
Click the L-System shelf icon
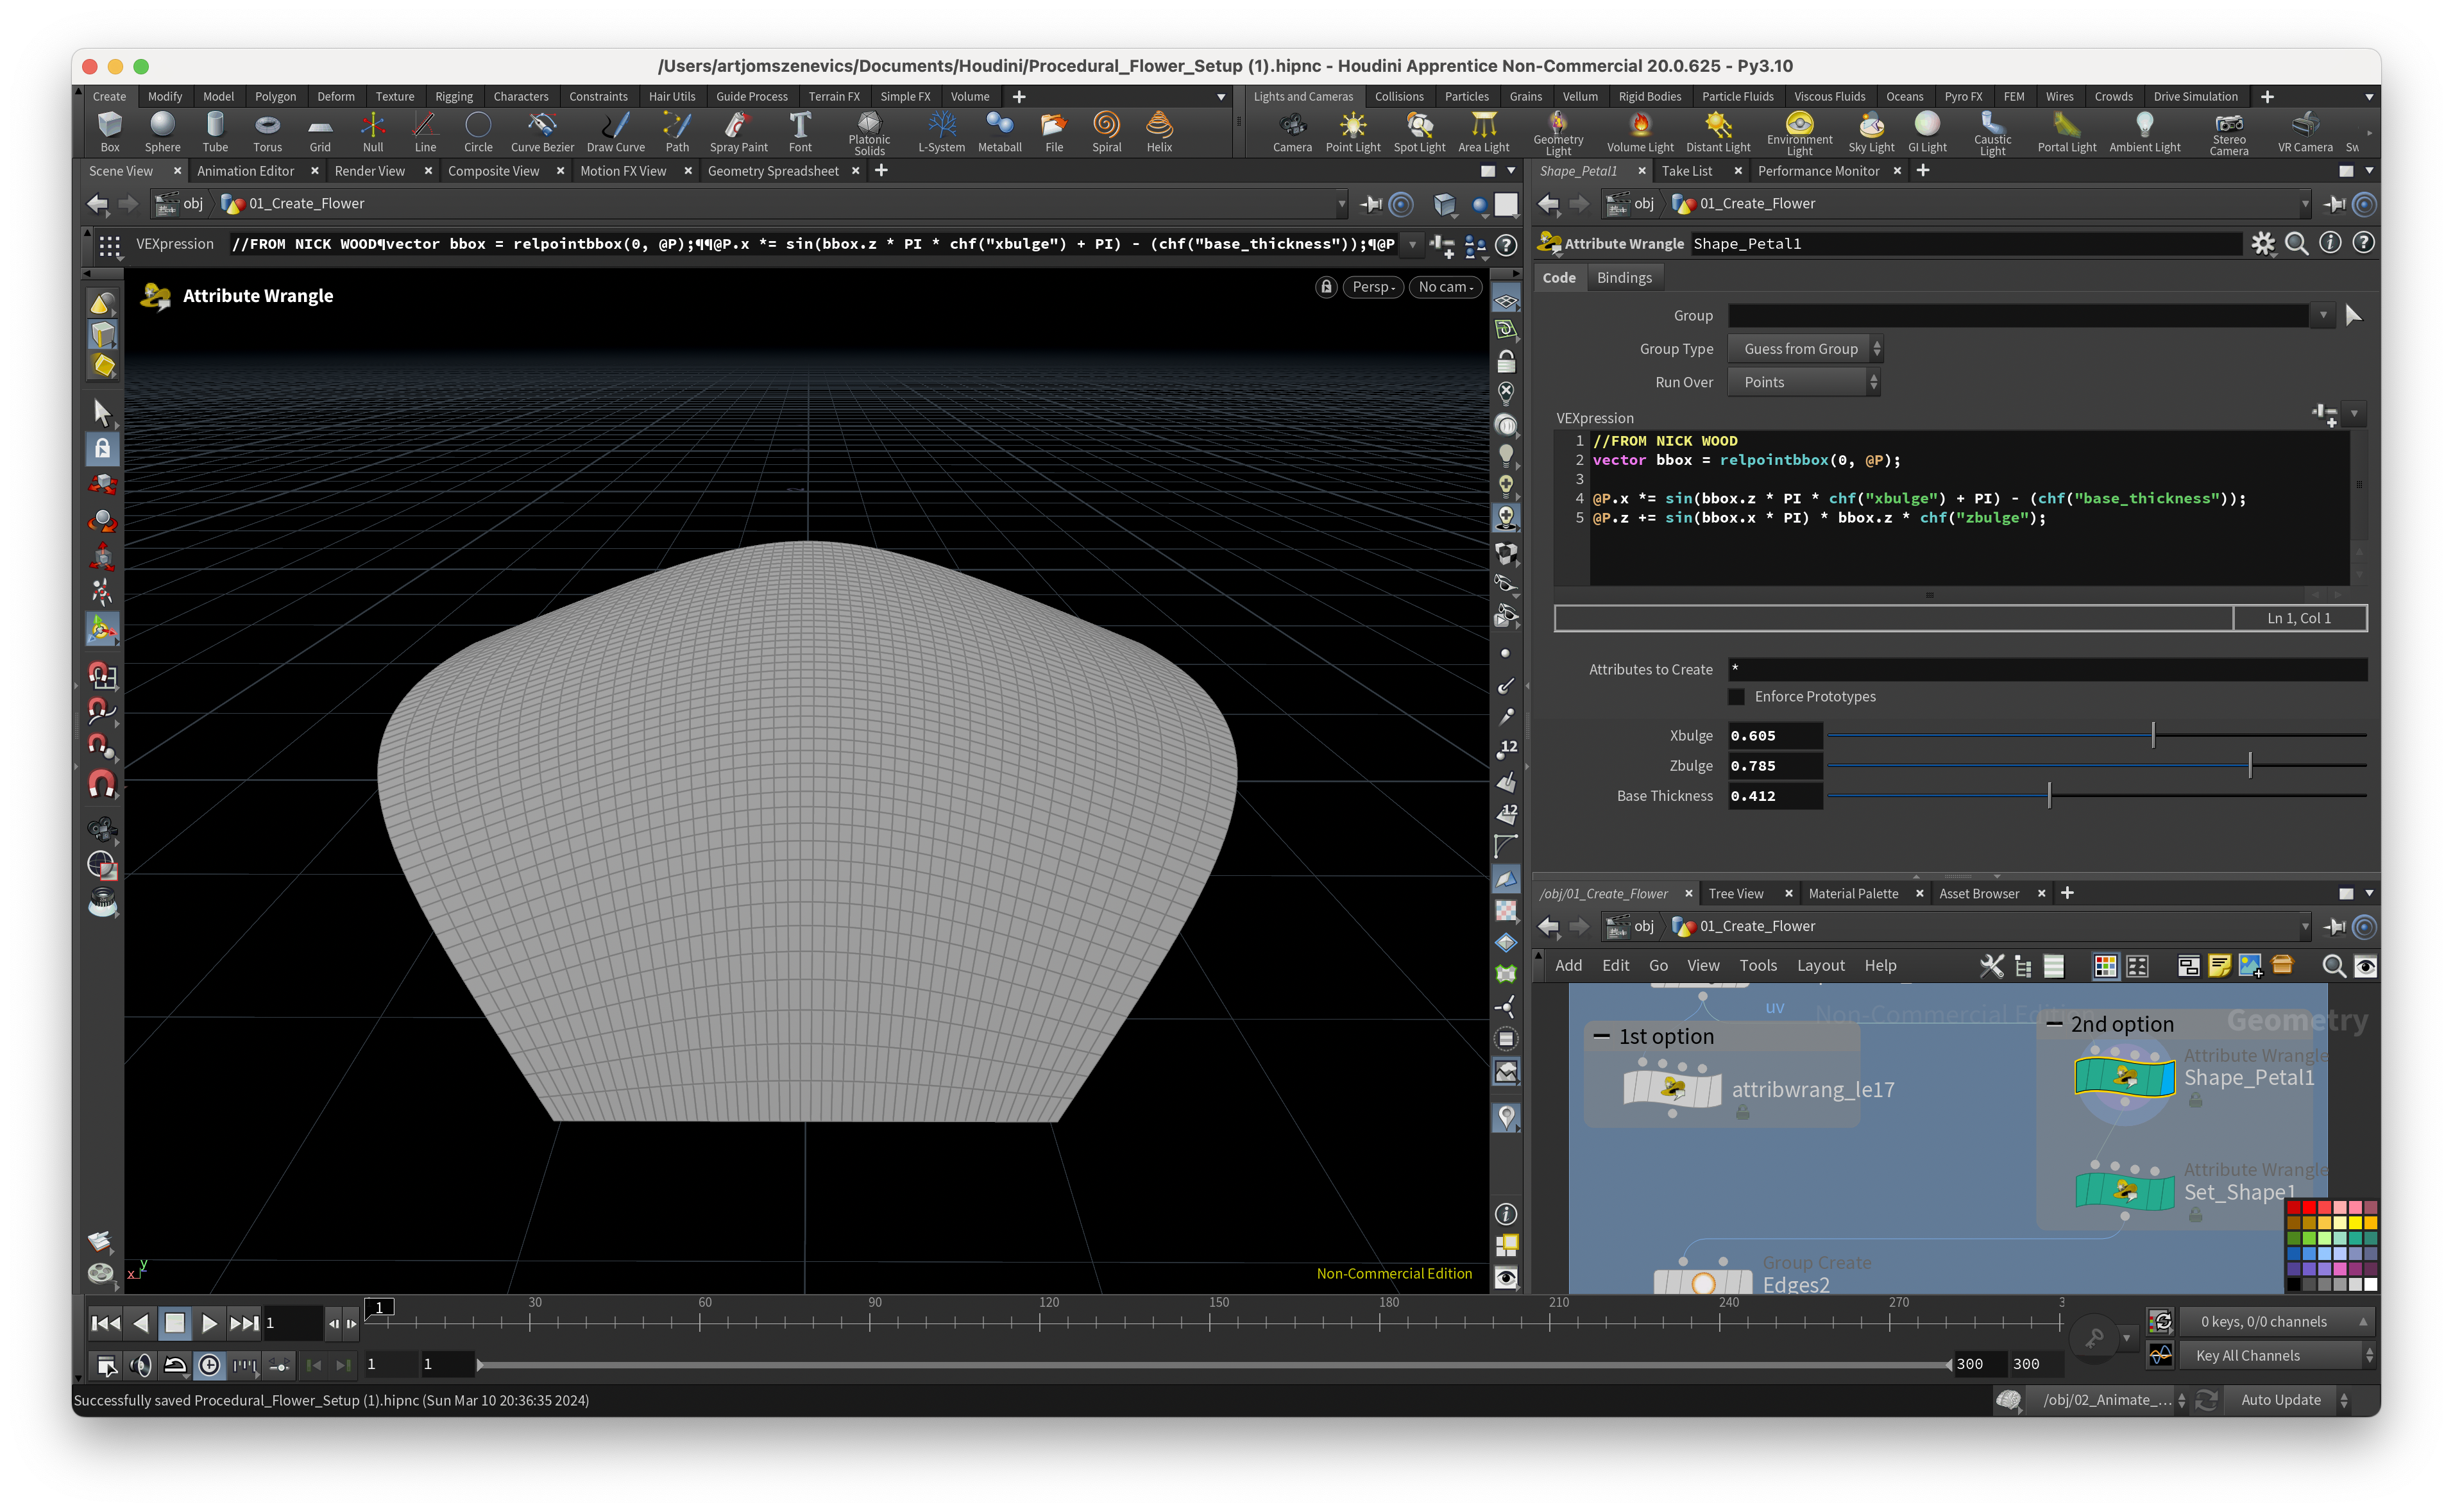coord(940,131)
